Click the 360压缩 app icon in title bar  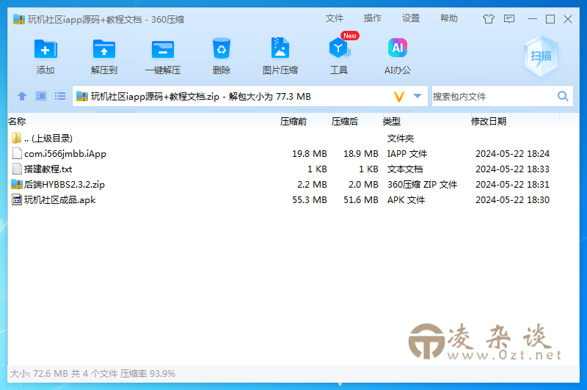pos(19,19)
